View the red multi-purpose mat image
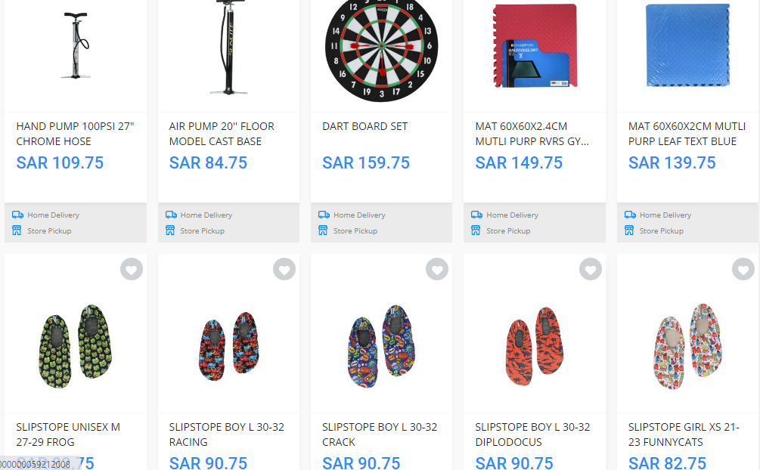 pyautogui.click(x=535, y=46)
